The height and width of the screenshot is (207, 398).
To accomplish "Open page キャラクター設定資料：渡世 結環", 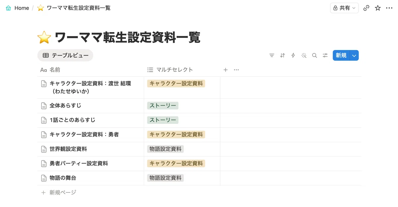I will click(x=90, y=87).
